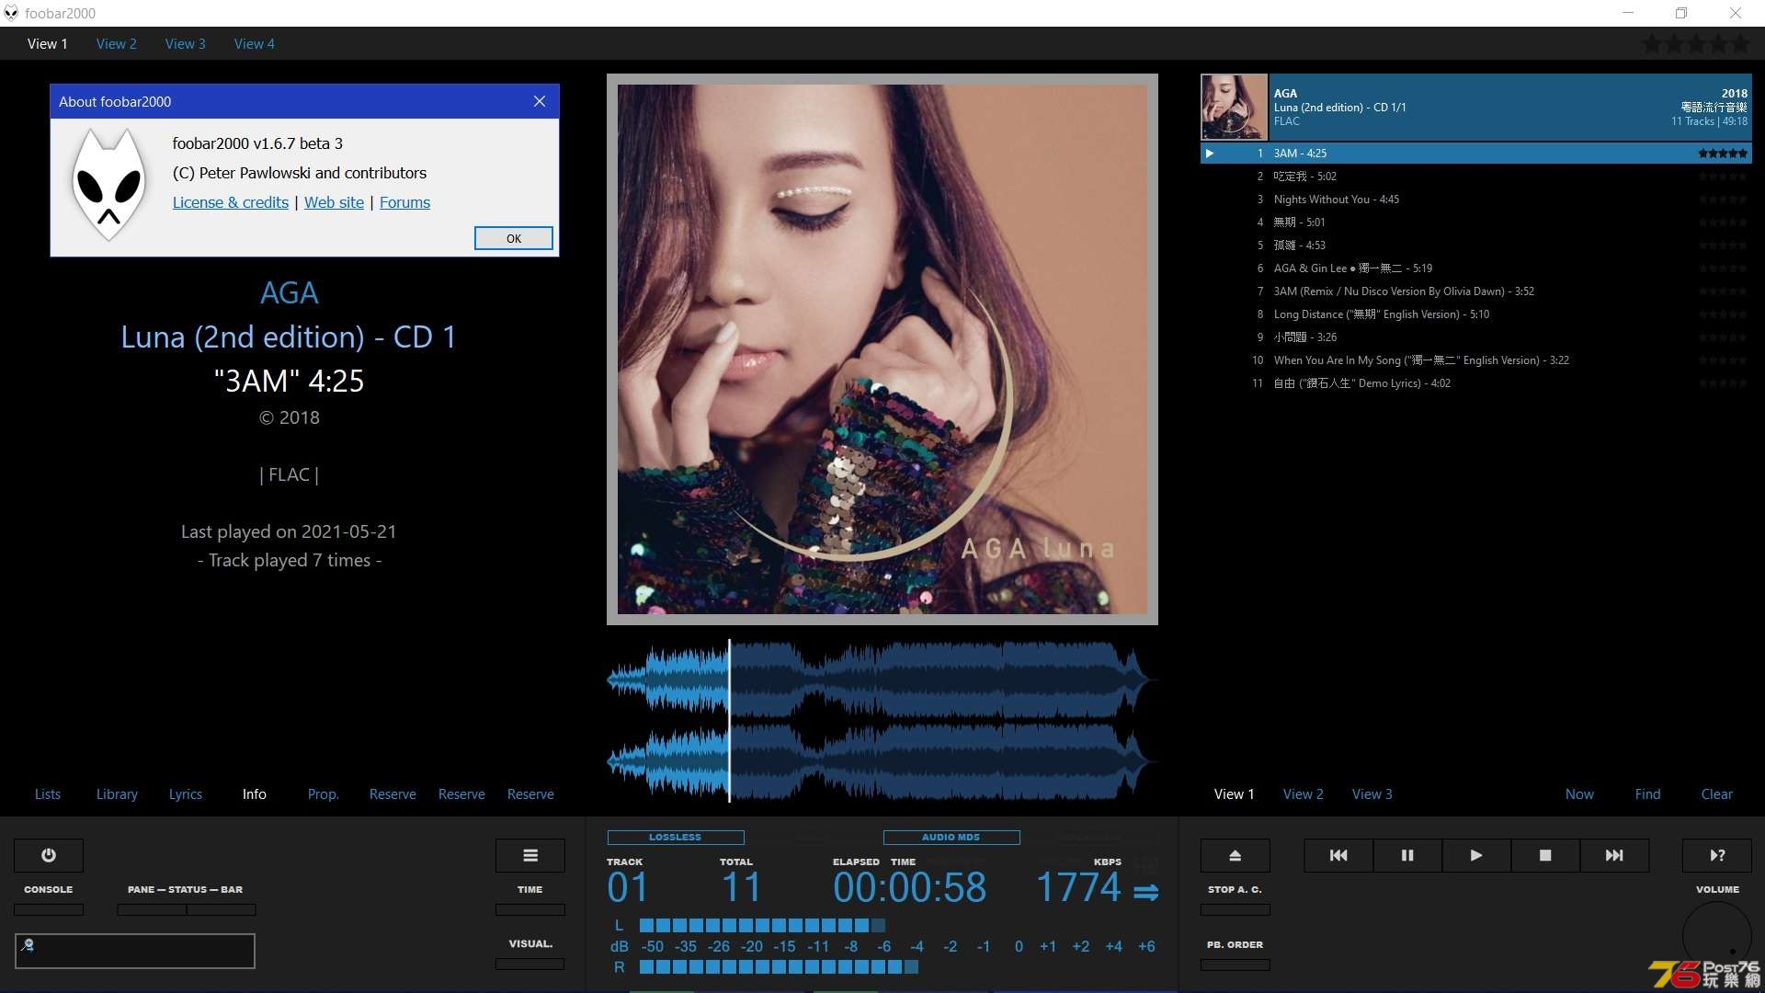
Task: Select track 3 Nights Without You
Action: coord(1476,200)
